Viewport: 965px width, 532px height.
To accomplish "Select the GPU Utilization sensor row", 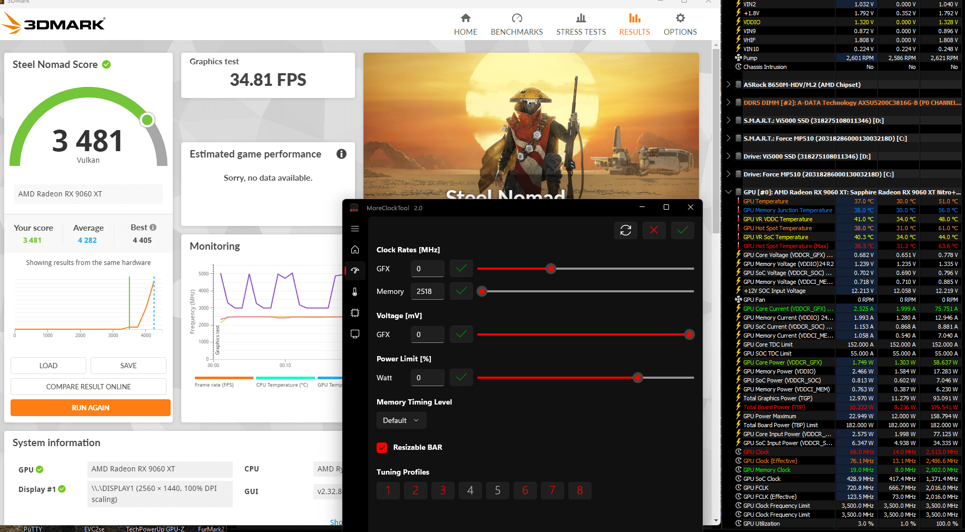I will pos(848,524).
